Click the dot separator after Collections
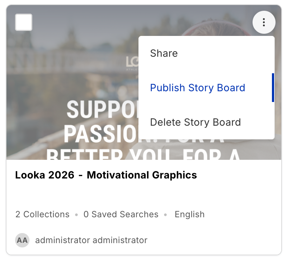287x260 pixels. pos(76,214)
